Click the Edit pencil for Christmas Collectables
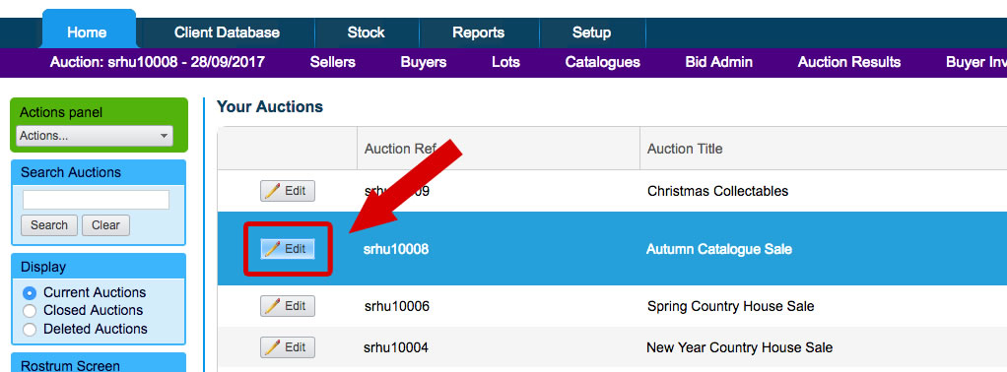This screenshot has height=372, width=1007. 287,191
